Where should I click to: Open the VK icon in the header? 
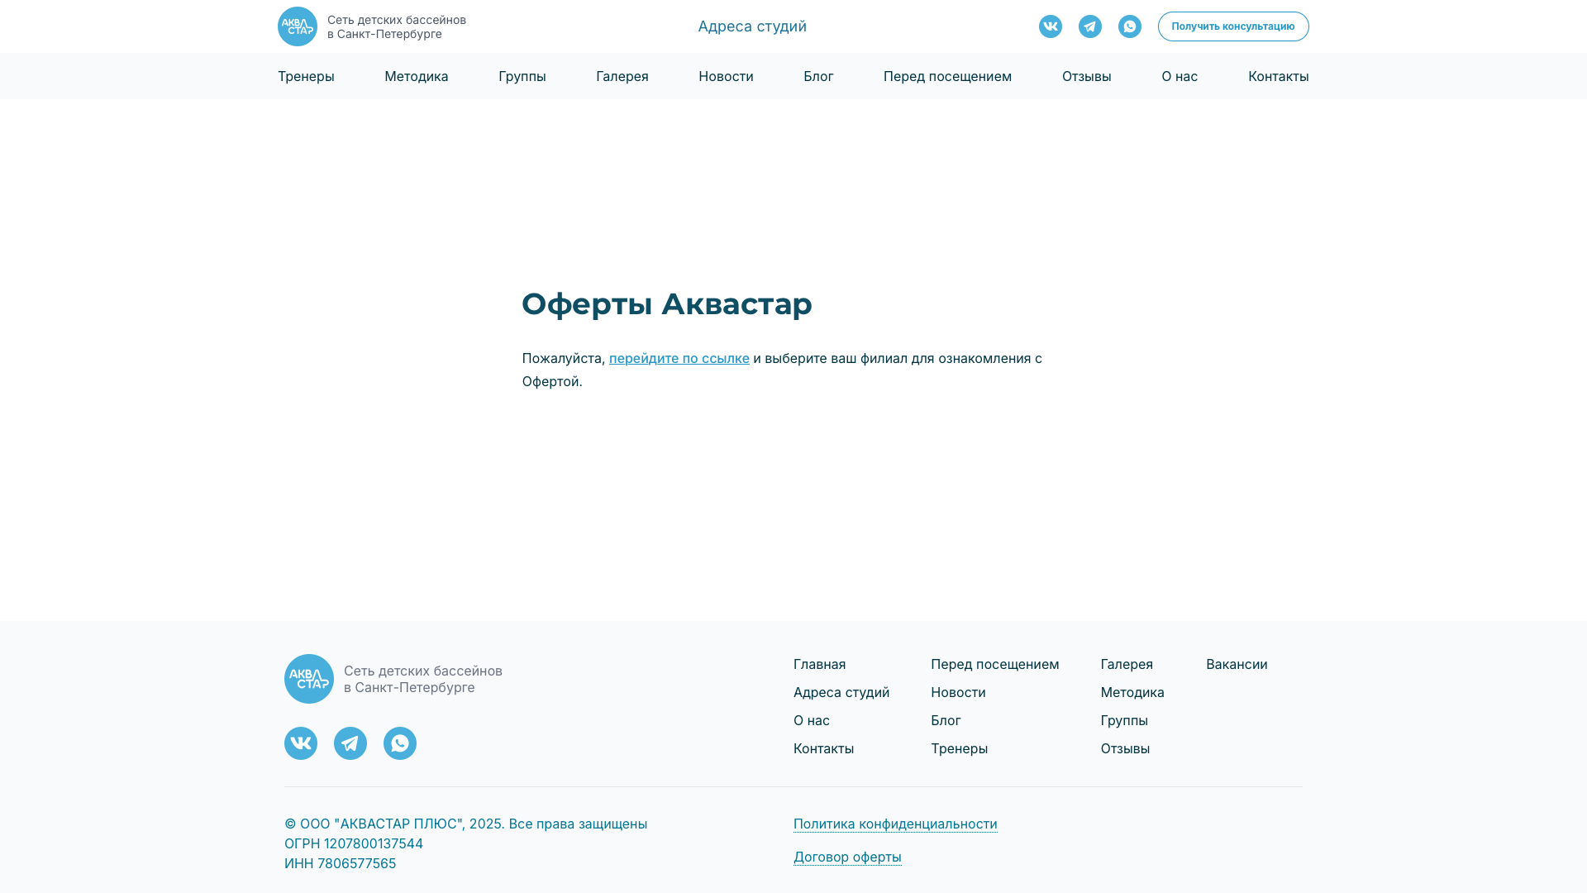(x=1051, y=26)
